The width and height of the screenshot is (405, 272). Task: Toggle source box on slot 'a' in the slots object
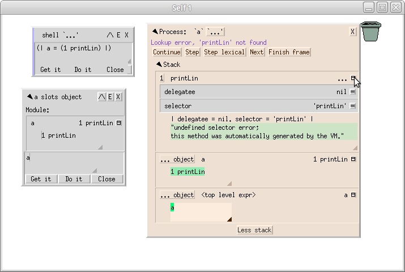[x=118, y=123]
